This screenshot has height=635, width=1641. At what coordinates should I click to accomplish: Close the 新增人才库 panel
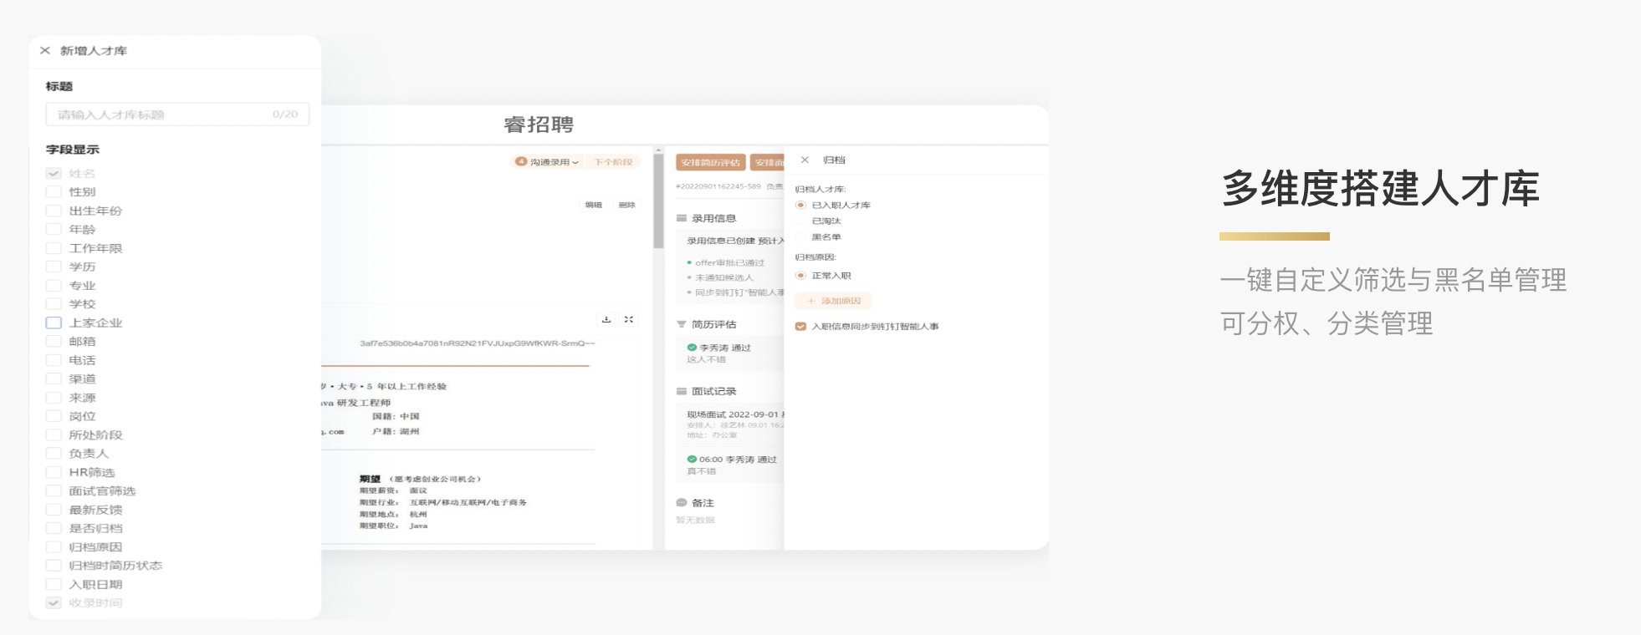click(x=45, y=51)
